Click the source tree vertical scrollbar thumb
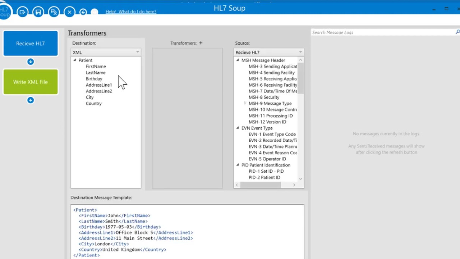This screenshot has height=259, width=460. [x=300, y=78]
